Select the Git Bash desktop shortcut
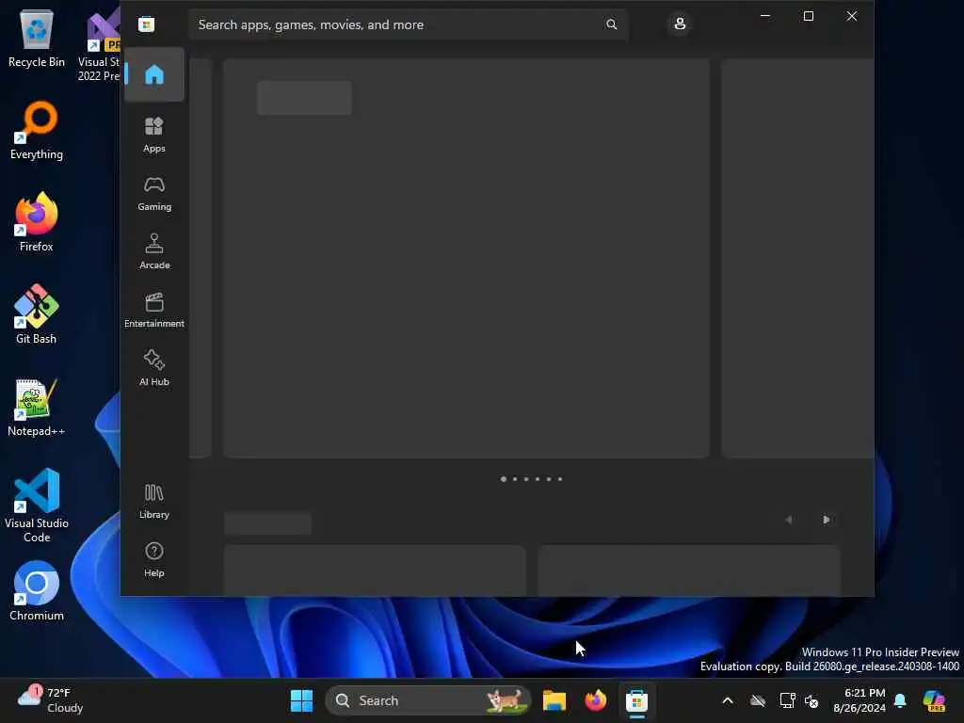The height and width of the screenshot is (723, 964). pyautogui.click(x=37, y=314)
